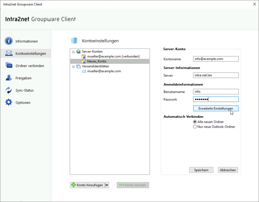259x202 pixels.
Task: Select mueller@example.com under Versandidentitäten
Action: click(x=104, y=71)
